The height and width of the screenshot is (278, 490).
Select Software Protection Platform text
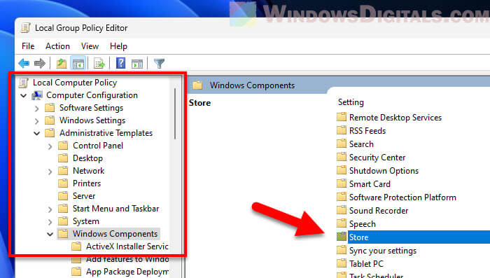(x=402, y=197)
